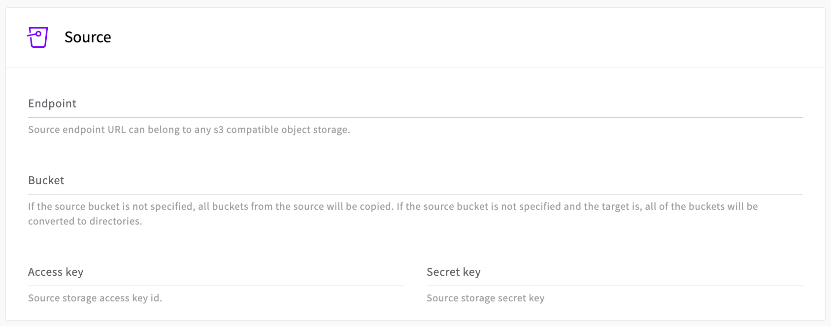
Task: Click the Source section heading
Action: coord(88,37)
